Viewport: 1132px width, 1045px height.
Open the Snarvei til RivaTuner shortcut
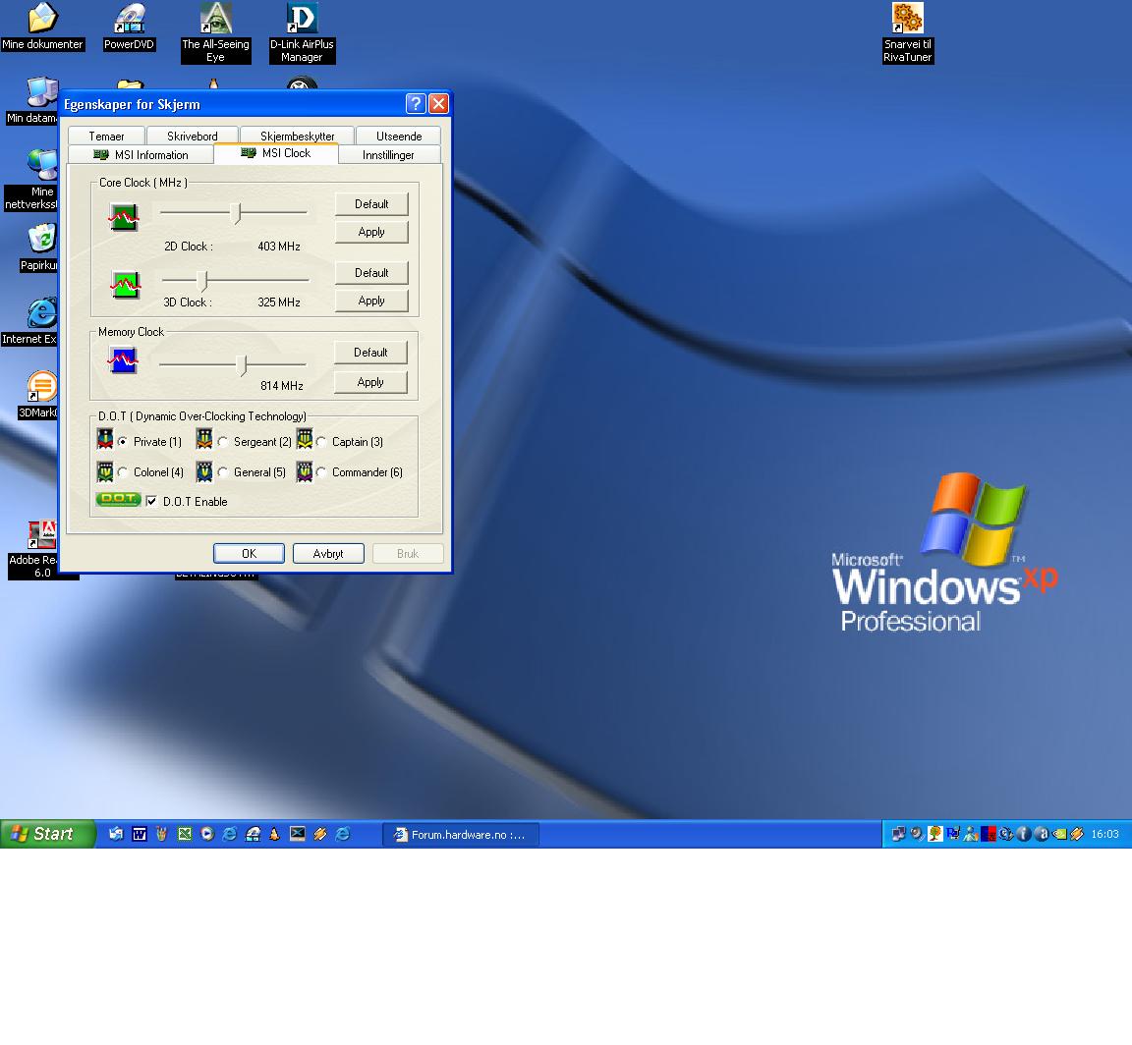[908, 32]
